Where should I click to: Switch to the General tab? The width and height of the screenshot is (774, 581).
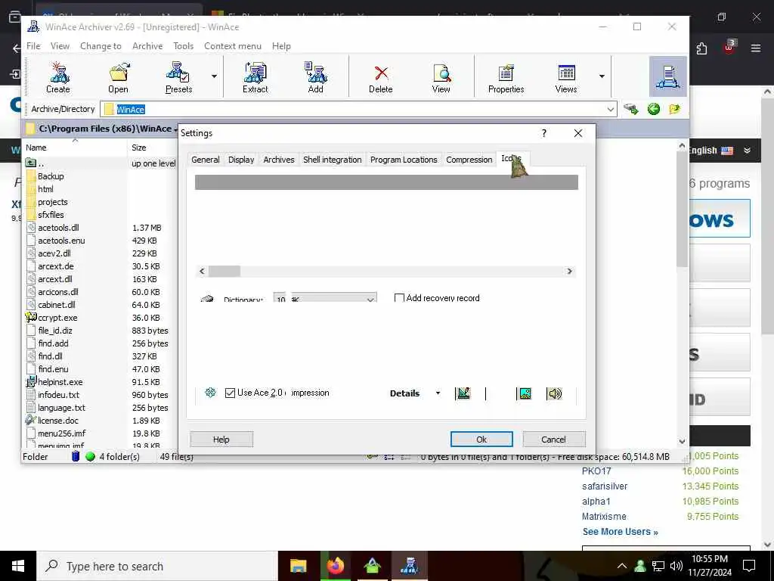point(206,160)
